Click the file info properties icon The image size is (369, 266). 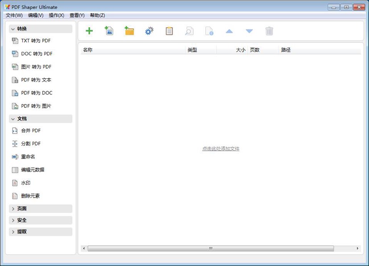(x=209, y=31)
